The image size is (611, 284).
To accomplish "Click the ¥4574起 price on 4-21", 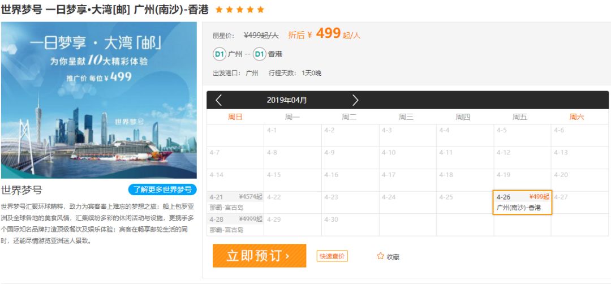I will point(251,197).
